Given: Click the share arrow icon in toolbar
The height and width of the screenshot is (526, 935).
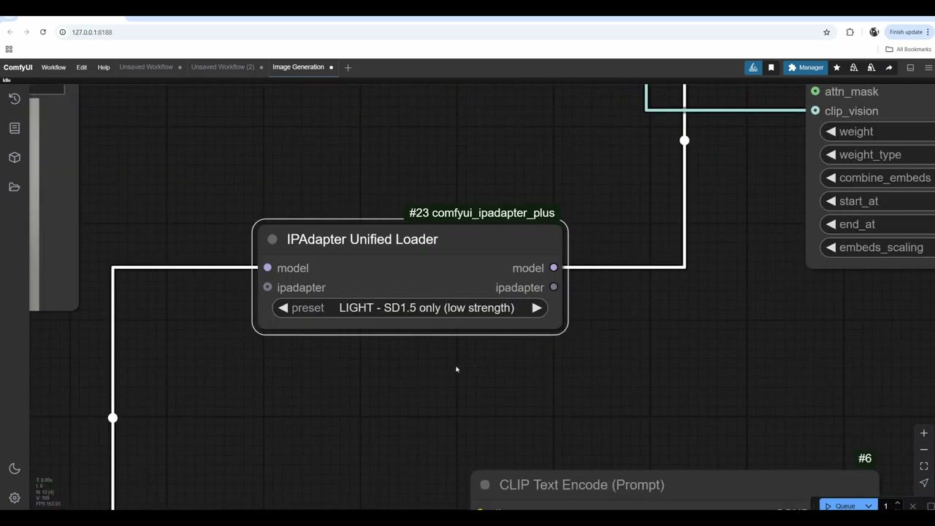Looking at the screenshot, I should (889, 67).
